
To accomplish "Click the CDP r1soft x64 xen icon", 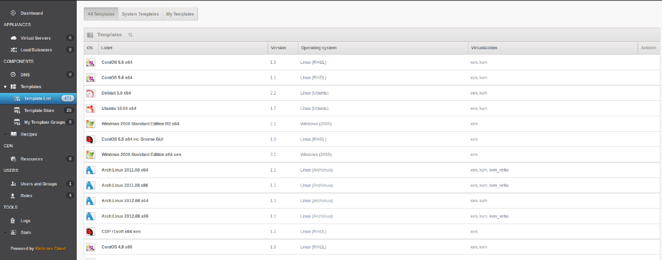I will (90, 232).
